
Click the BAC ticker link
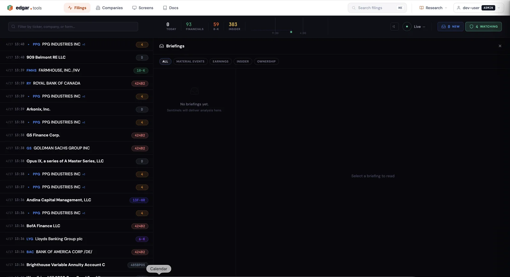point(30,252)
